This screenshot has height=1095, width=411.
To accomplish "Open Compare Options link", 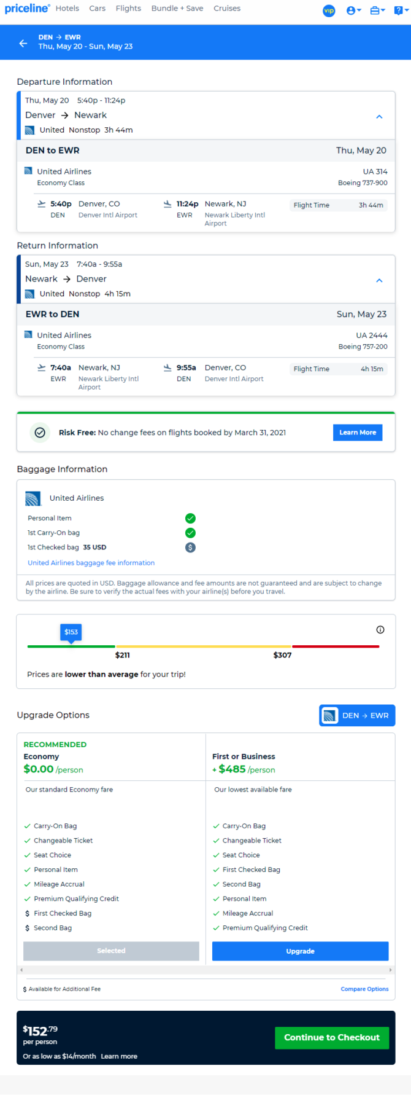I will point(364,989).
